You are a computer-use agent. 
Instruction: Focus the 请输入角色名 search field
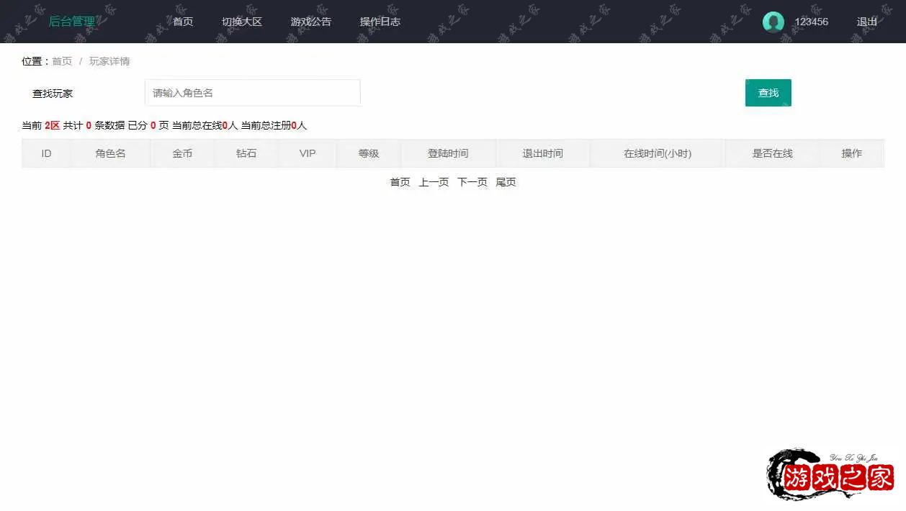tap(252, 93)
